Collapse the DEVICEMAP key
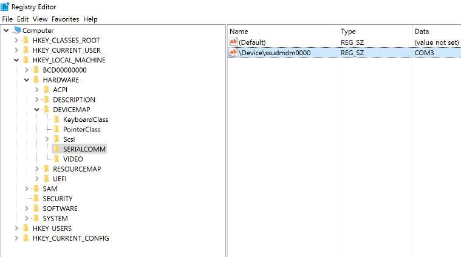This screenshot has height=257, width=461. click(37, 110)
